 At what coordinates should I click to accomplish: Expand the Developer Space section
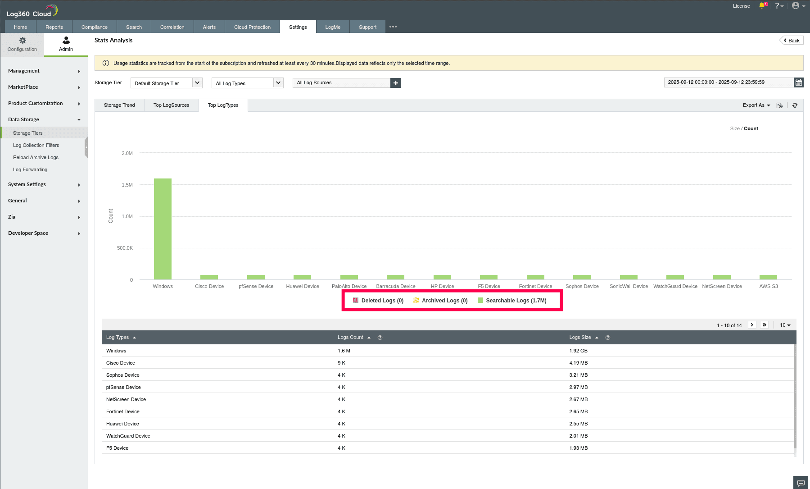click(x=44, y=233)
